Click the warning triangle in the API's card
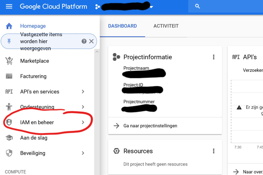Image resolution: width=263 pixels, height=175 pixels. [x=239, y=107]
